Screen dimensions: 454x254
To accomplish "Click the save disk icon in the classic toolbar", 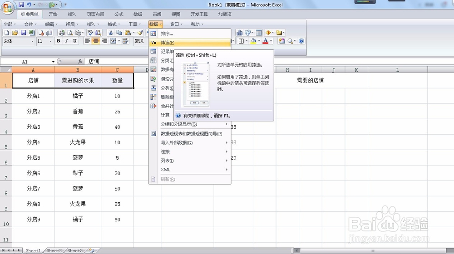I will 24,33.
